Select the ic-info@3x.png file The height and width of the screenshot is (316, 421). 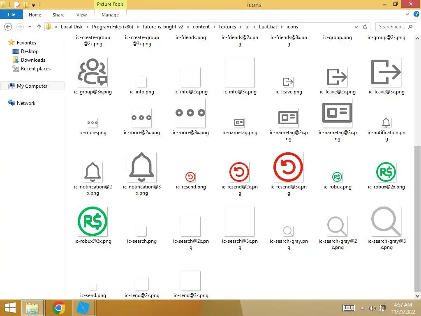239,72
